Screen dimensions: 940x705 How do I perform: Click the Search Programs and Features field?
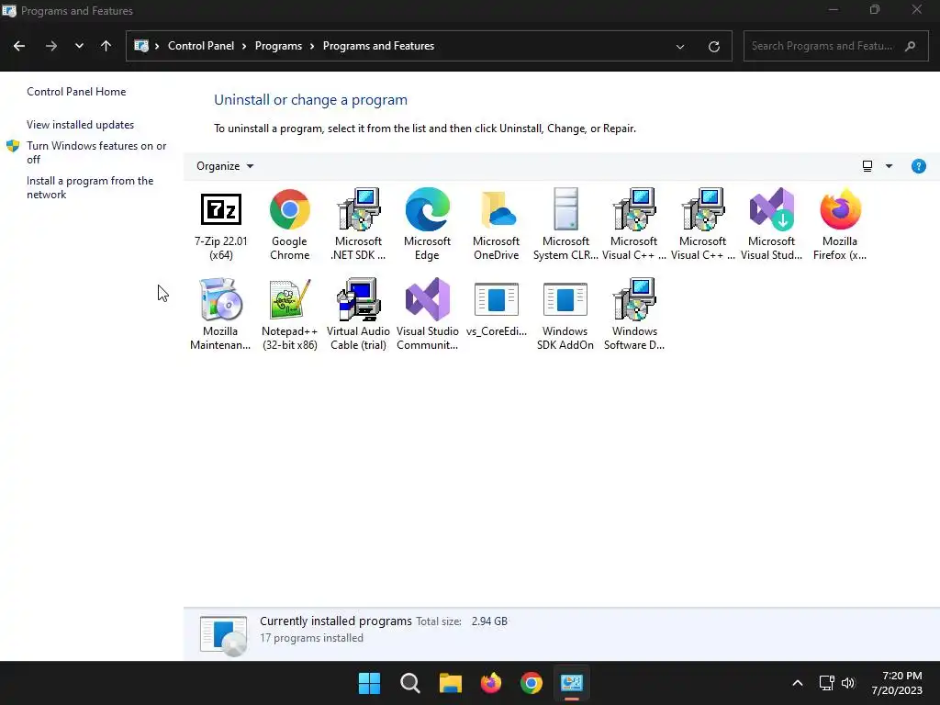(x=835, y=46)
